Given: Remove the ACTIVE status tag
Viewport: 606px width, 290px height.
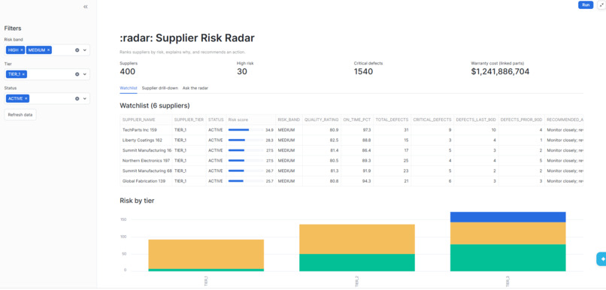Looking at the screenshot, I should click(x=26, y=98).
